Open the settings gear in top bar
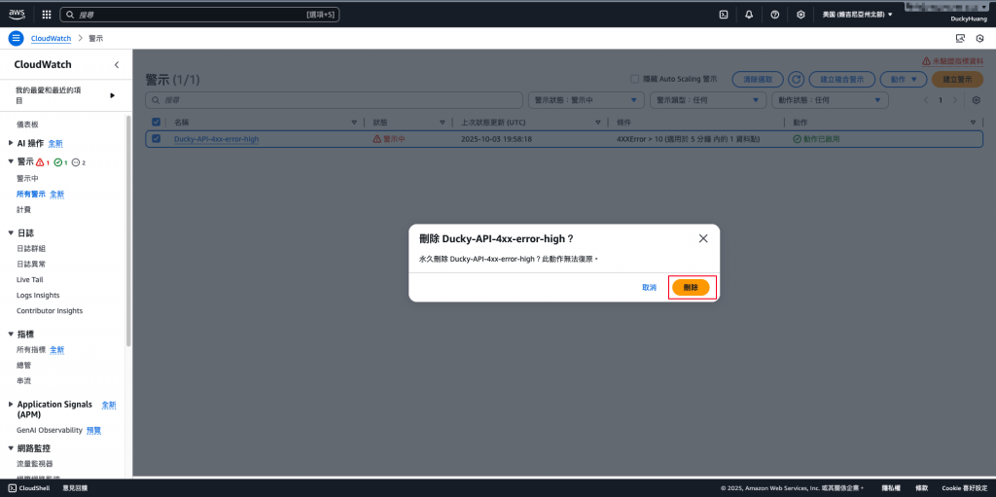The height and width of the screenshot is (497, 996). [x=801, y=14]
